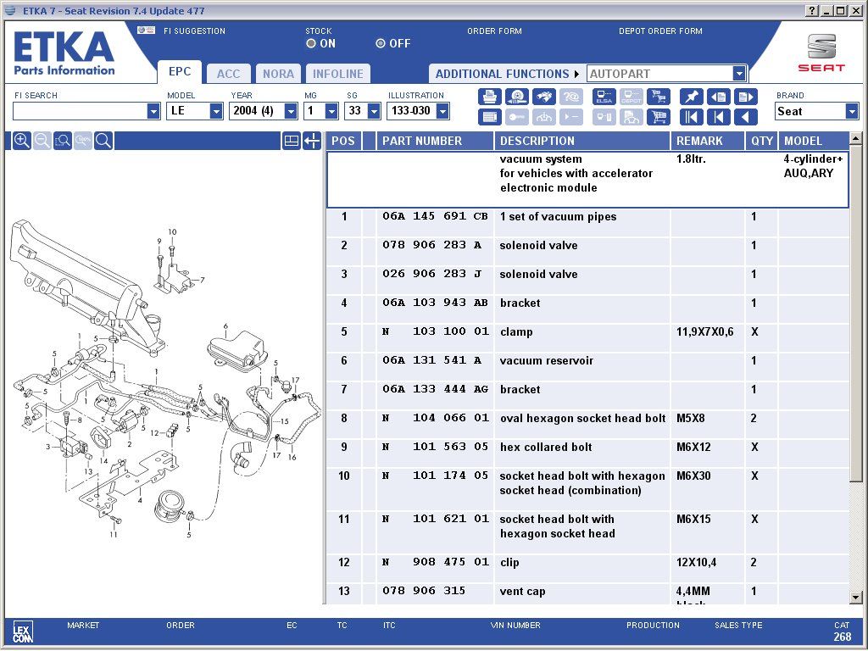Expand the FI Search dropdown

153,111
